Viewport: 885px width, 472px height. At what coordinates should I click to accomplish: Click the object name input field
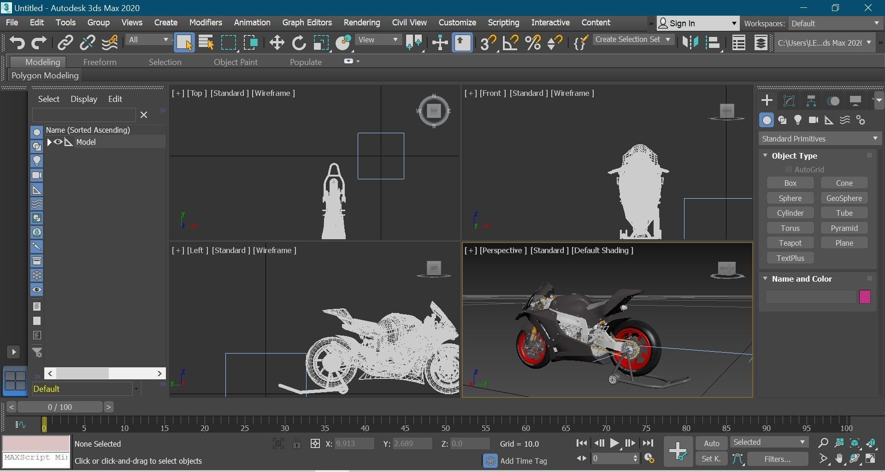811,297
